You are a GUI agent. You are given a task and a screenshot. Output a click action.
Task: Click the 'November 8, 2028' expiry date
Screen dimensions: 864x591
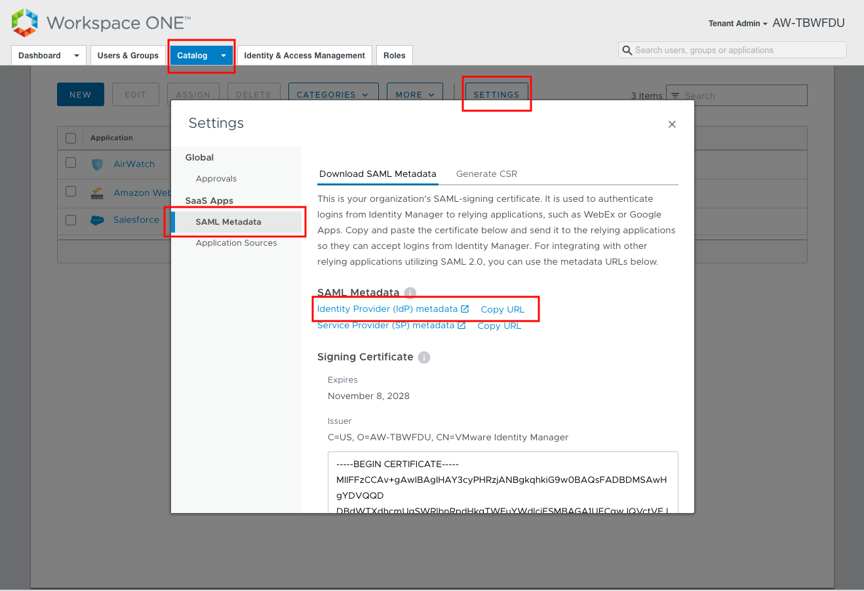tap(368, 396)
